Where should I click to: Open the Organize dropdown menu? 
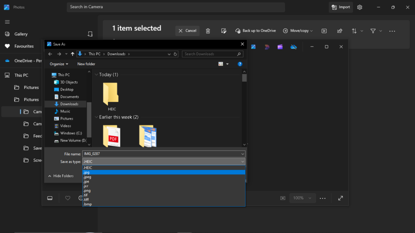[x=59, y=64]
